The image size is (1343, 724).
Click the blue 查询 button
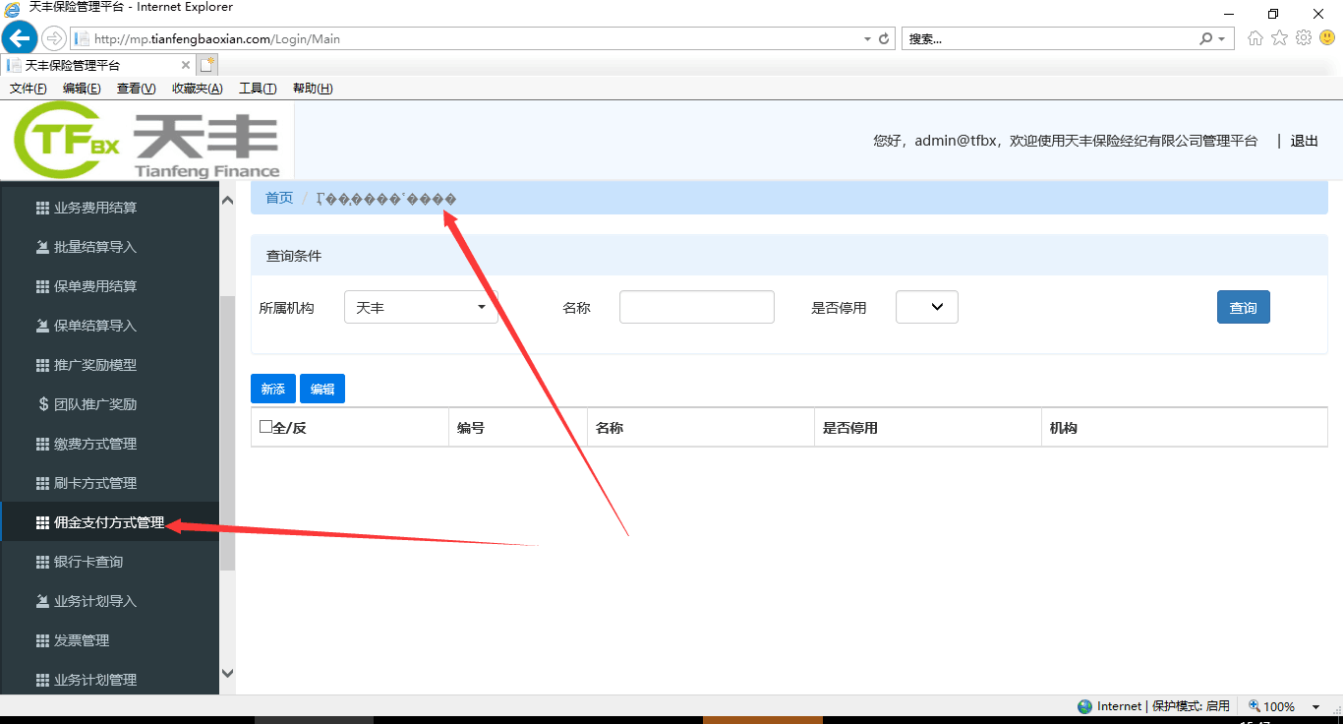click(1244, 307)
